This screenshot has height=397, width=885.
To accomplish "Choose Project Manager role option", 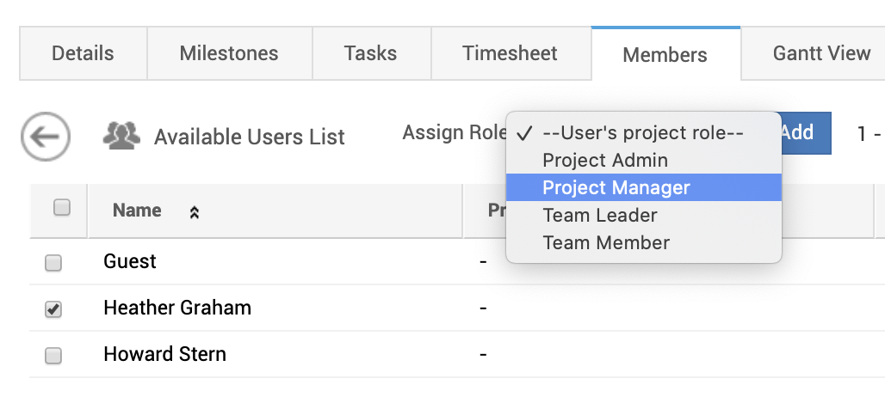I will click(x=616, y=187).
